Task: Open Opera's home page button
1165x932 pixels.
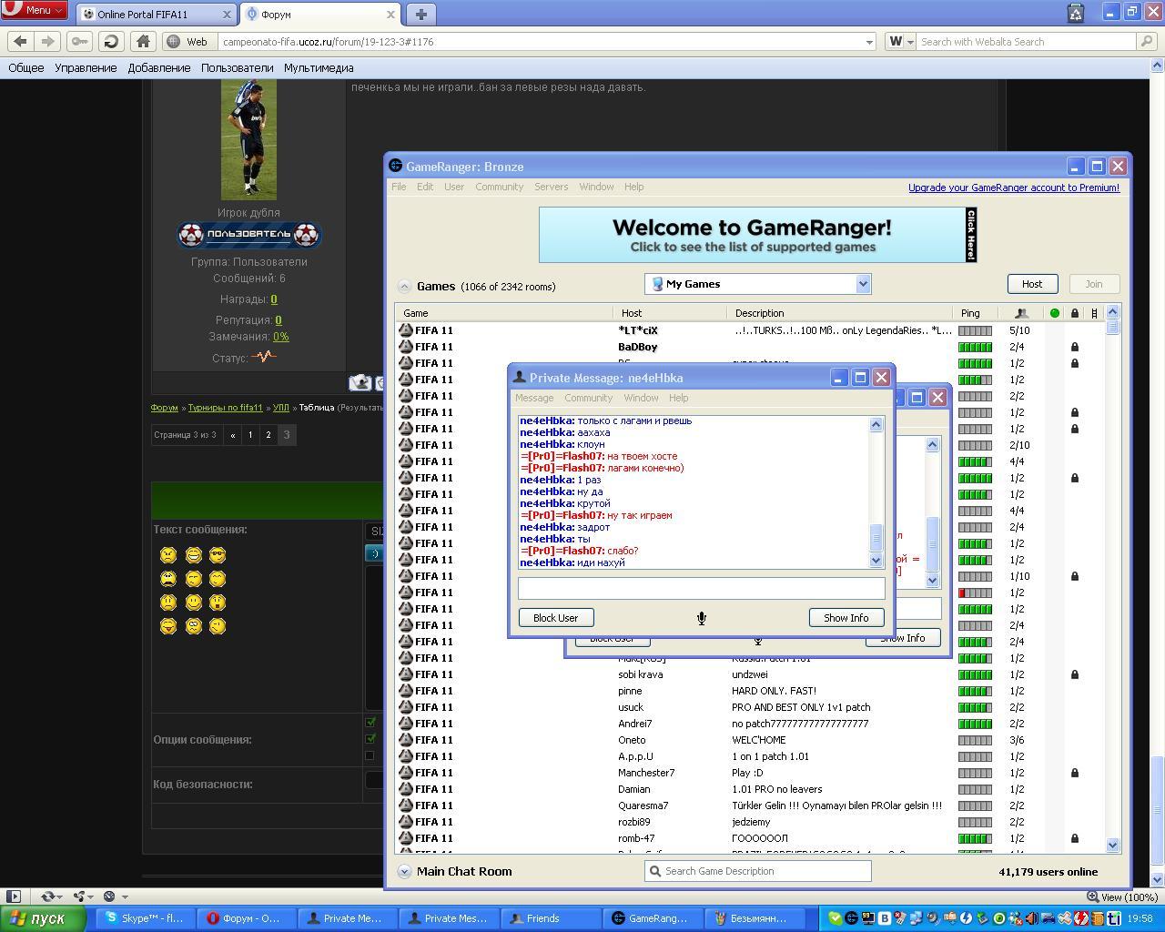Action: click(143, 41)
